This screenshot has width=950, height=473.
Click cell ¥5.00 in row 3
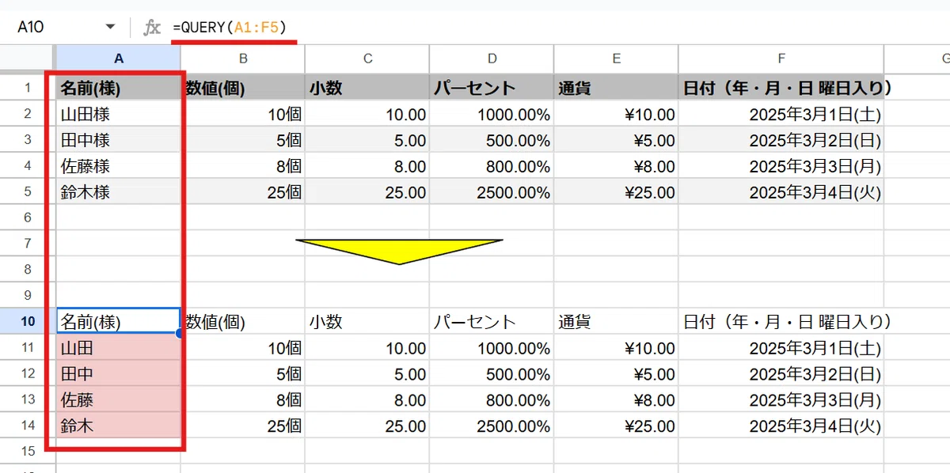[616, 140]
